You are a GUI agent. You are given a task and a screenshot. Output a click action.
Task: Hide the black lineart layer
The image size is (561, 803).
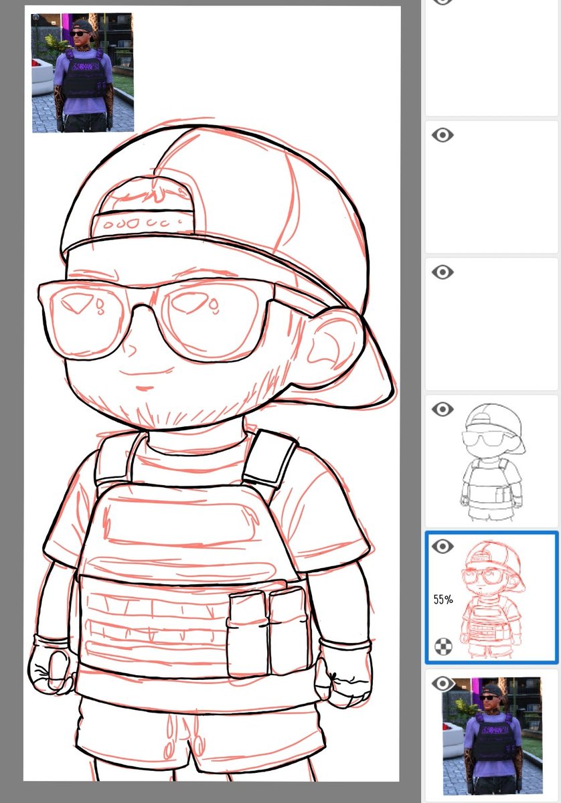click(441, 409)
